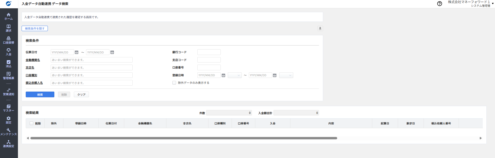Expand the 登録日時 end time dropdown
This screenshot has height=158, width=495.
[286, 75]
